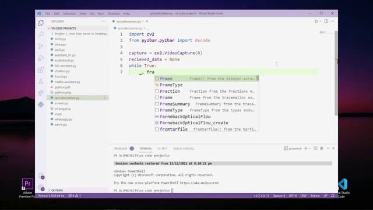Open the Run and Debug view

(41, 58)
